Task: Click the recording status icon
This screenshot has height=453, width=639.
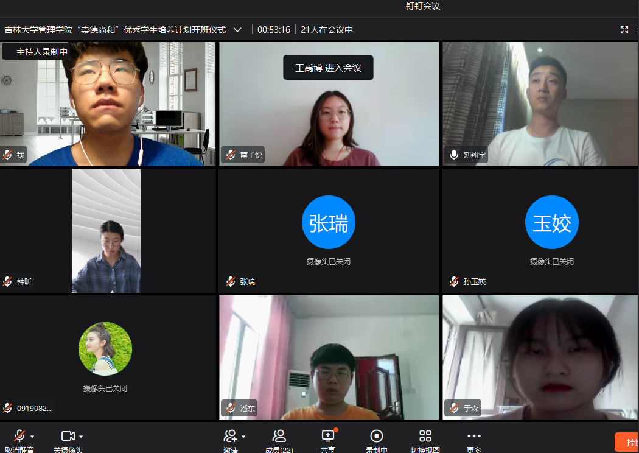Action: click(x=377, y=436)
